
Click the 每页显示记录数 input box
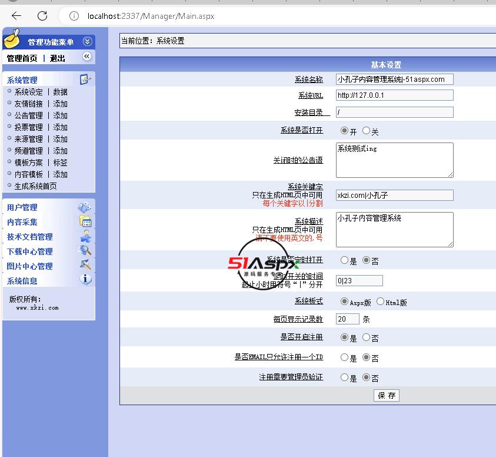[347, 319]
